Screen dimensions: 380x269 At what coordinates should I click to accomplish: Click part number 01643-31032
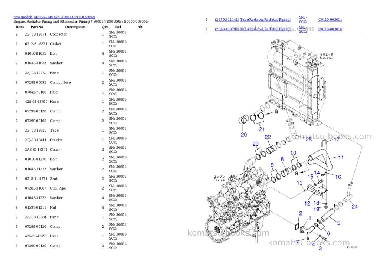point(35,63)
